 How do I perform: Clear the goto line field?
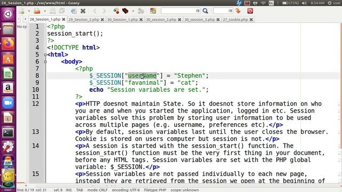[230, 11]
